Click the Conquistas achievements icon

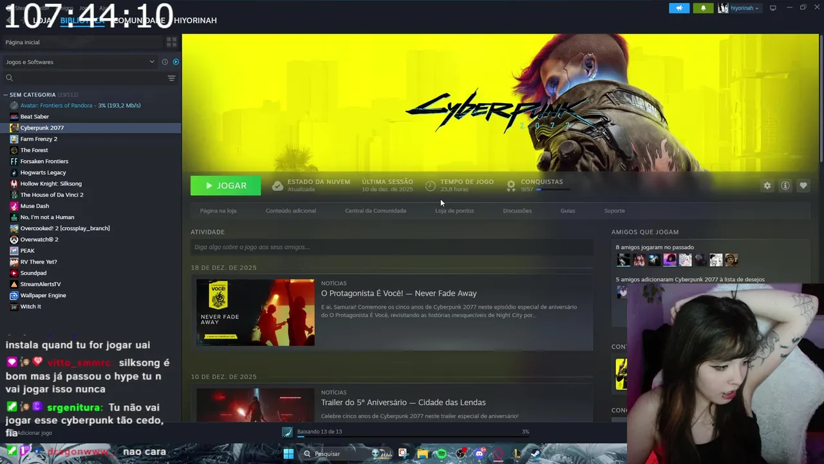(x=511, y=186)
